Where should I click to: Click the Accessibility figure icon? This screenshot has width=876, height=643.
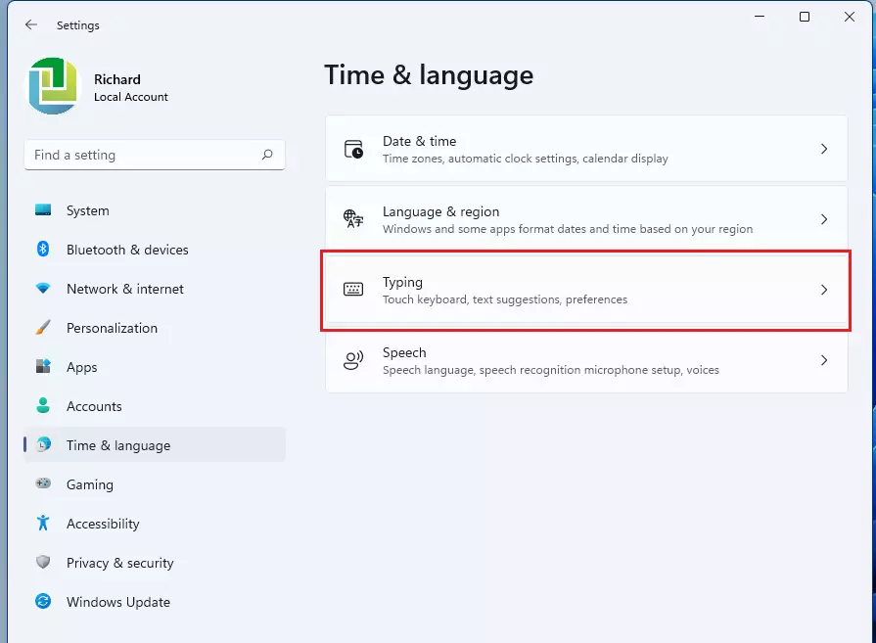coord(43,523)
